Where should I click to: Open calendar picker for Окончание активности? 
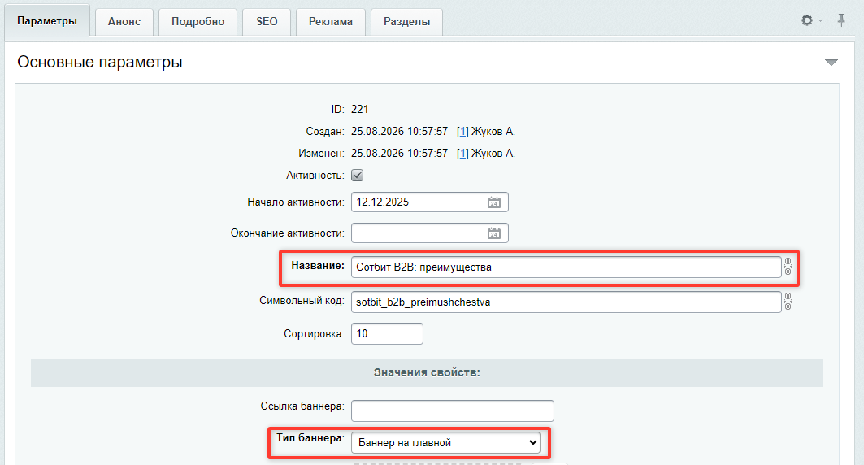click(493, 233)
